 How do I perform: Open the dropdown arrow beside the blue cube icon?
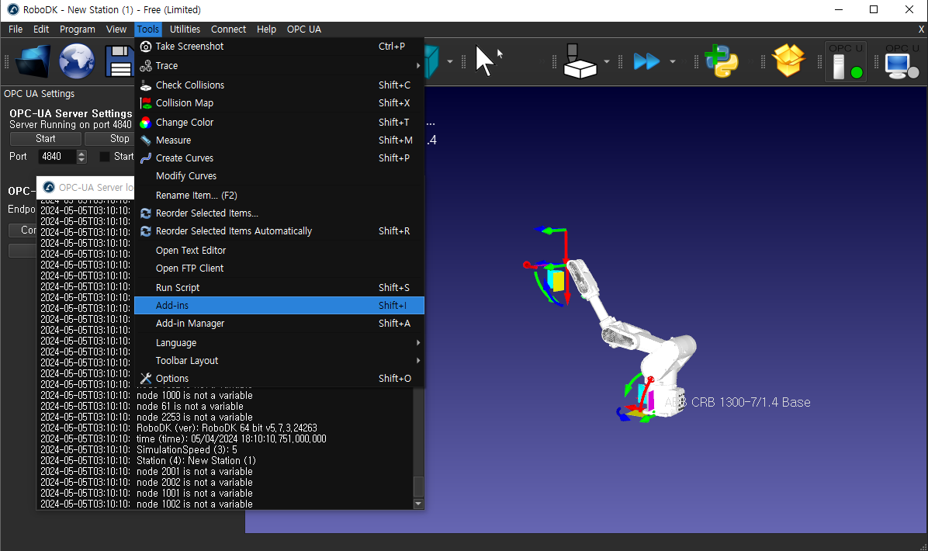(x=450, y=61)
